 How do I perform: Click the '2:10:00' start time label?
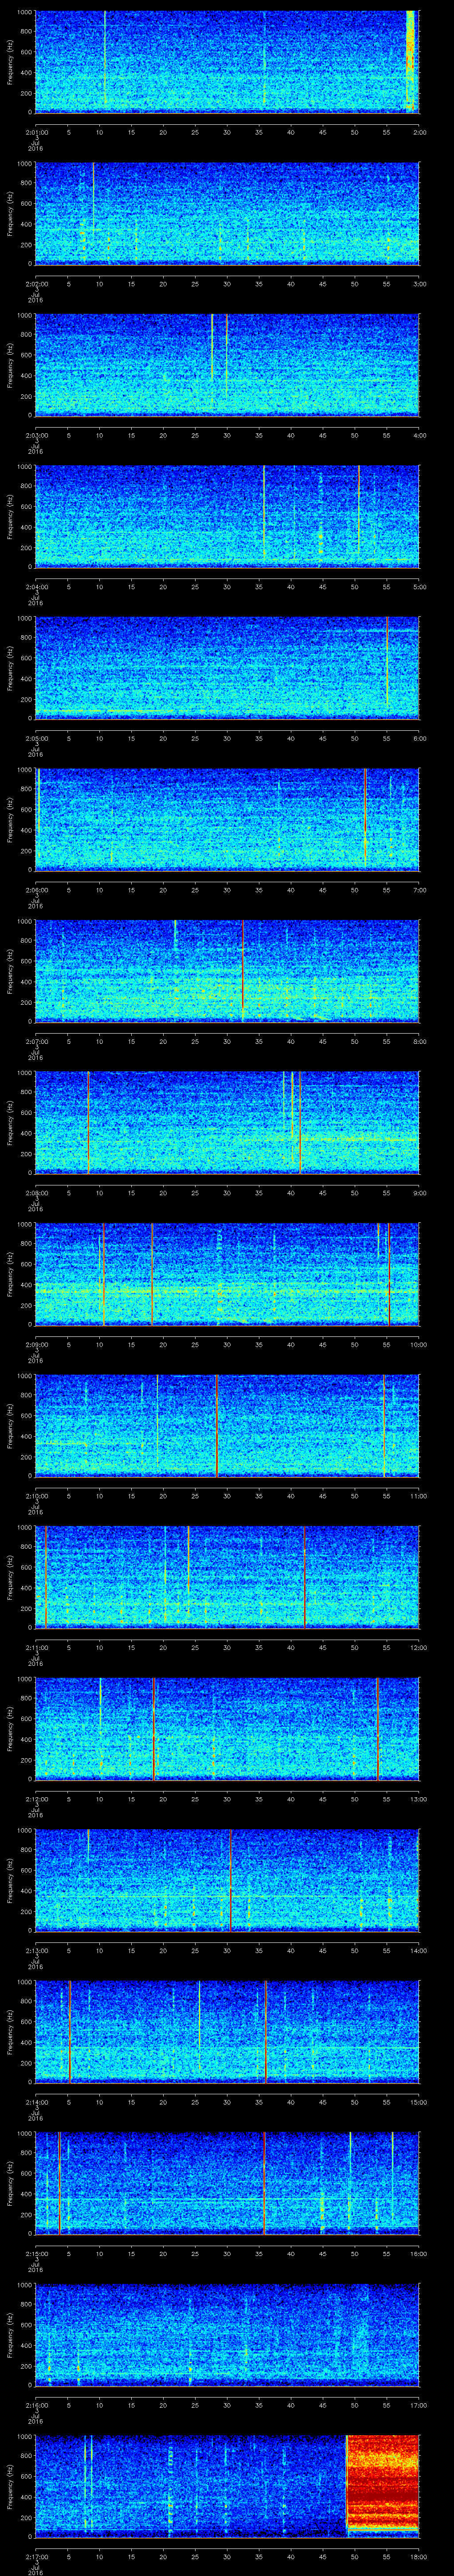click(x=36, y=1496)
